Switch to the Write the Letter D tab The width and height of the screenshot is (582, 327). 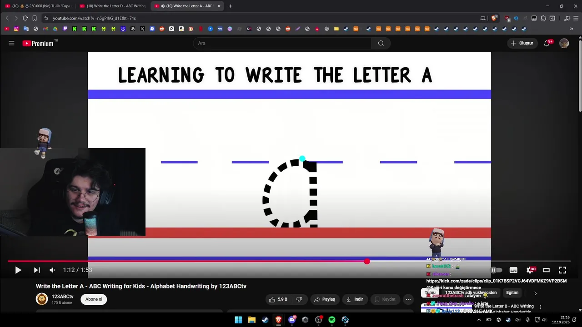112,6
